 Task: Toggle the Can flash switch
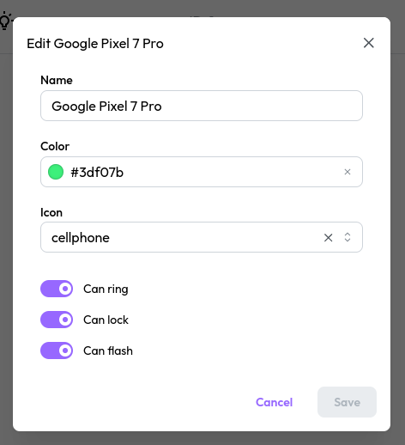57,351
